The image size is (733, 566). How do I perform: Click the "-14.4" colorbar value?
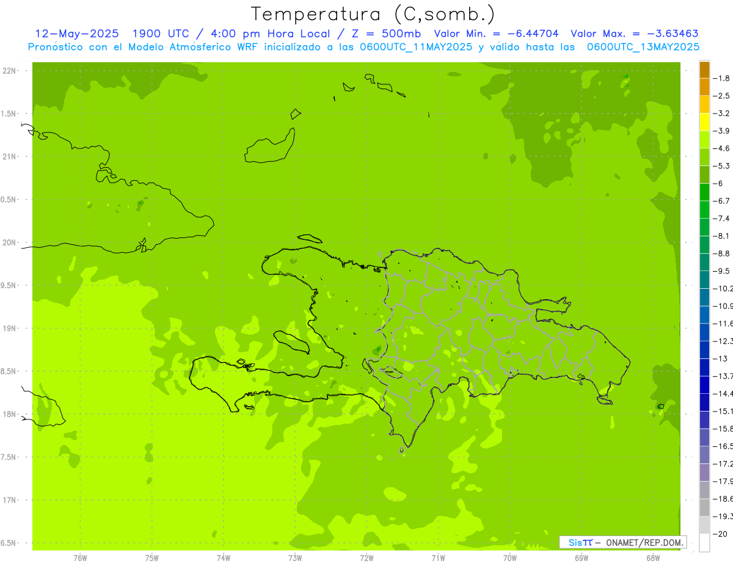pos(723,393)
